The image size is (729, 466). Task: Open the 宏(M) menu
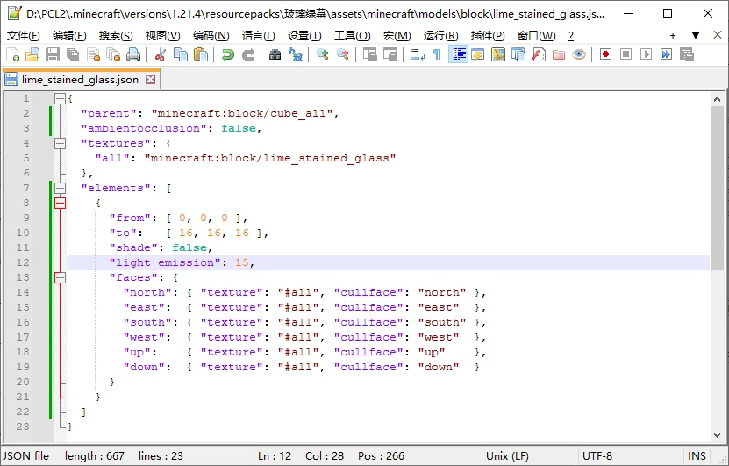397,36
